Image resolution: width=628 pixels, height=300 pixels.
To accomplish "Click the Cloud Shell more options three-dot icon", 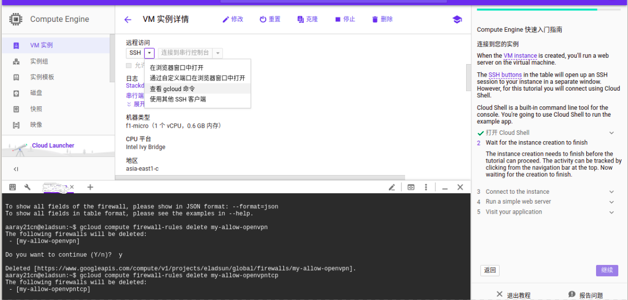I will [426, 186].
